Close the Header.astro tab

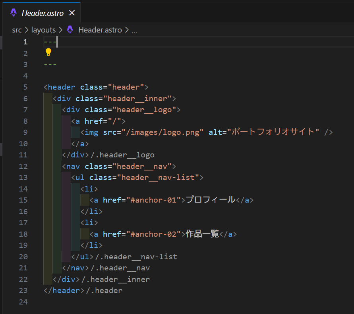pyautogui.click(x=72, y=13)
